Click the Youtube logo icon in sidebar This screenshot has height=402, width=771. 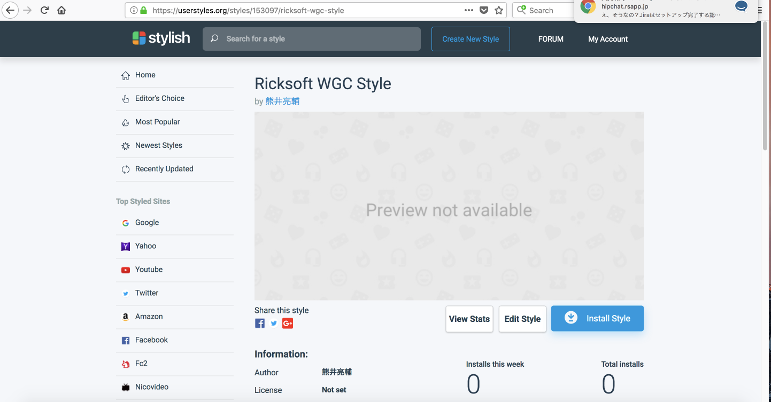point(126,270)
